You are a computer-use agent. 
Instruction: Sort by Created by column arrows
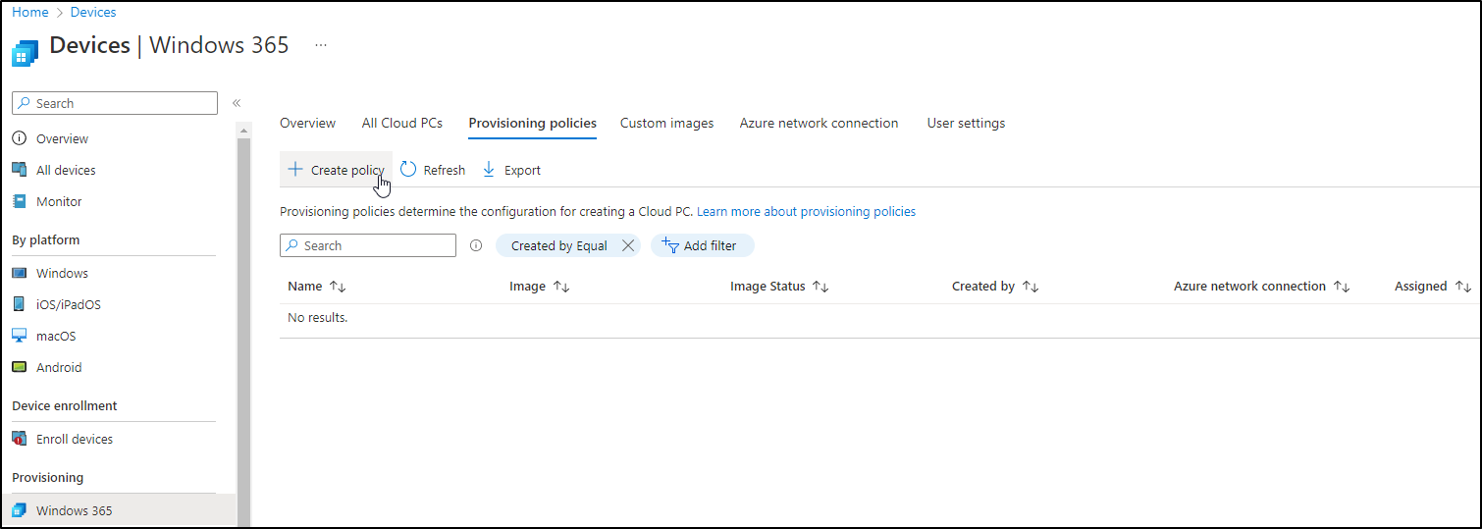tap(1031, 287)
